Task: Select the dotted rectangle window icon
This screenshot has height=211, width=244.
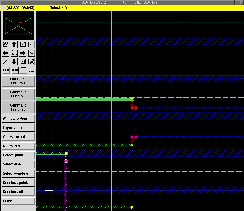Action: coord(24,70)
